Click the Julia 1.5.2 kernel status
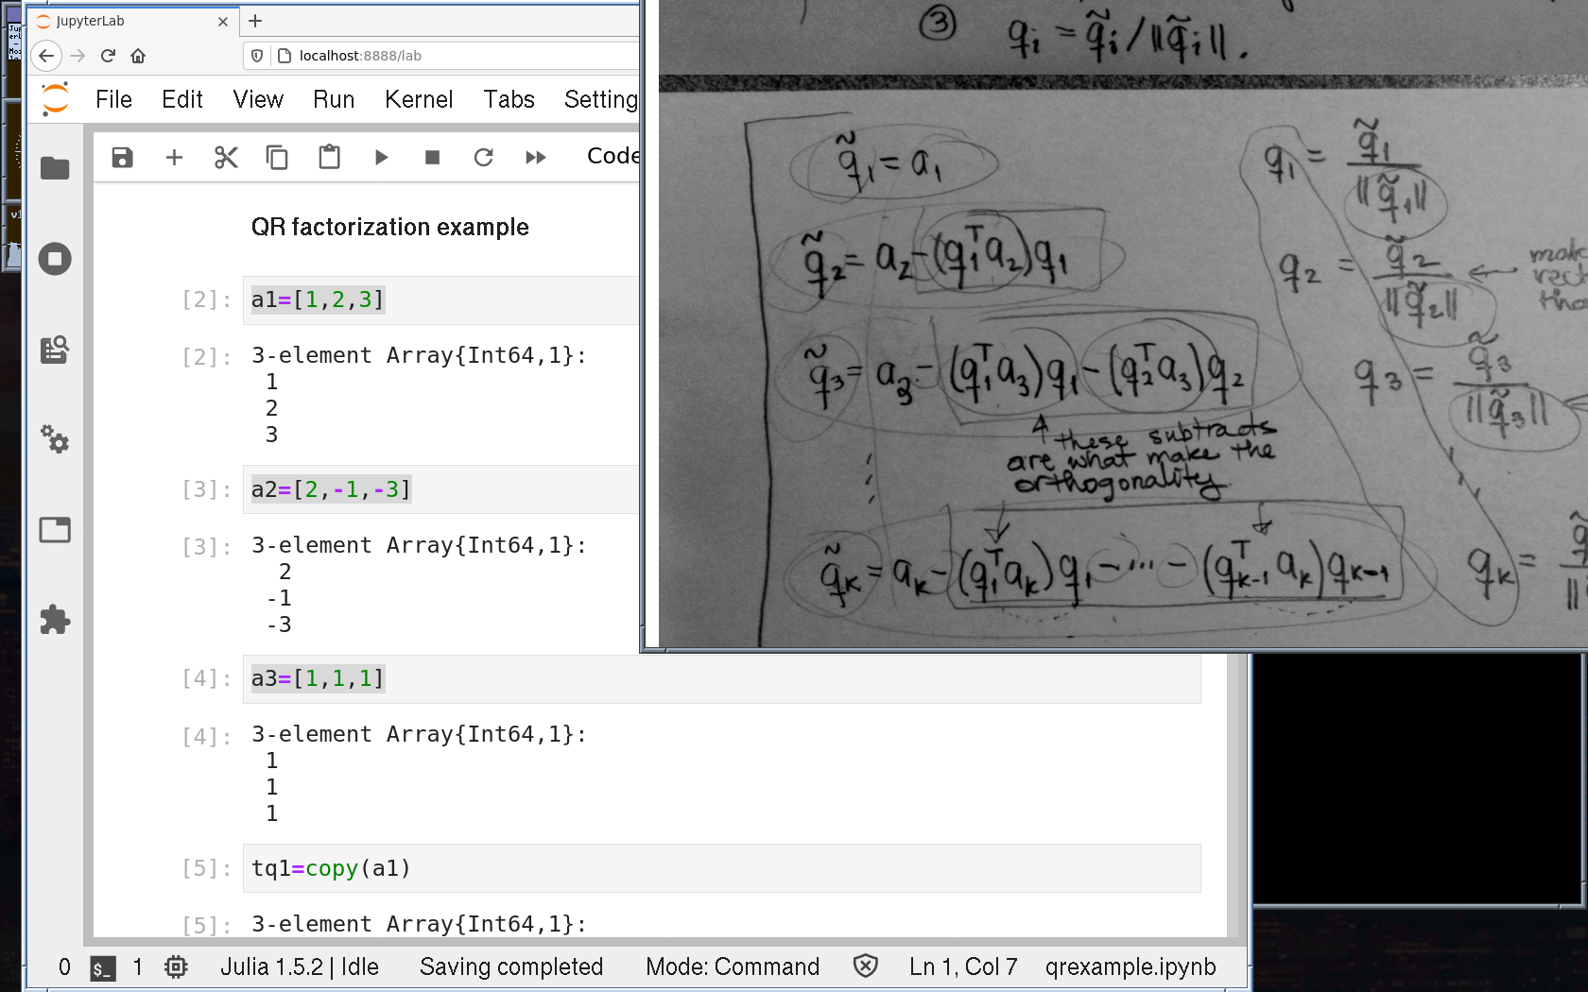Image resolution: width=1588 pixels, height=992 pixels. (299, 966)
